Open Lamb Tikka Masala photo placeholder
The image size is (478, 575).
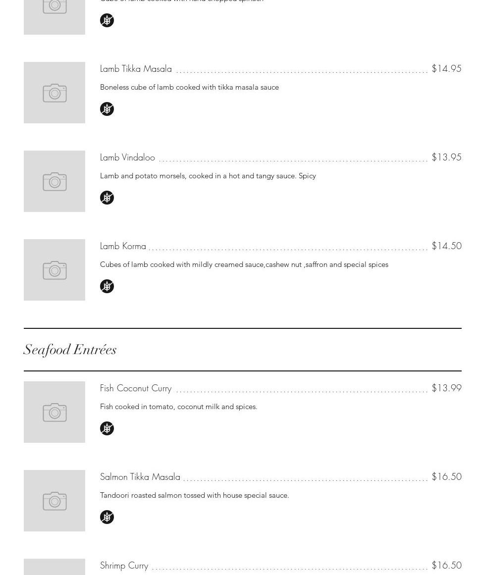point(54,93)
